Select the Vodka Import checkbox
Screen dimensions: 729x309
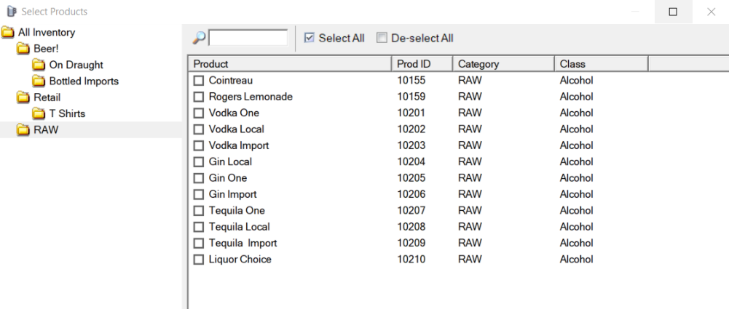coord(199,145)
